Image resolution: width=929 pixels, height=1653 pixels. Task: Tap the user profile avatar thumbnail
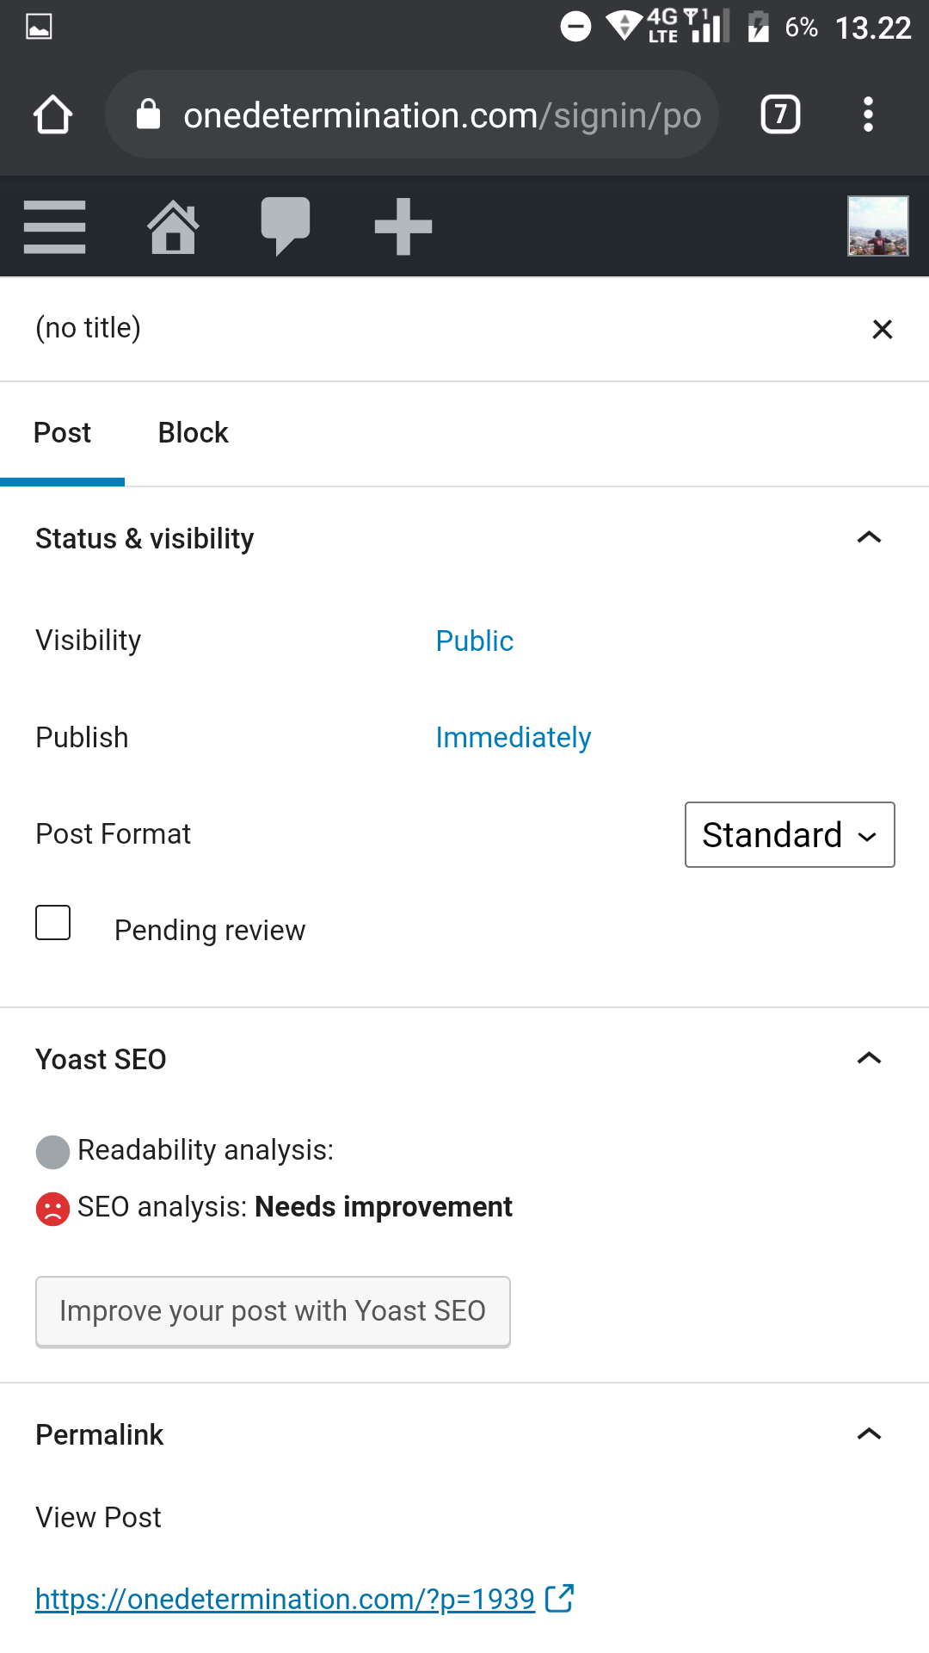click(x=877, y=226)
